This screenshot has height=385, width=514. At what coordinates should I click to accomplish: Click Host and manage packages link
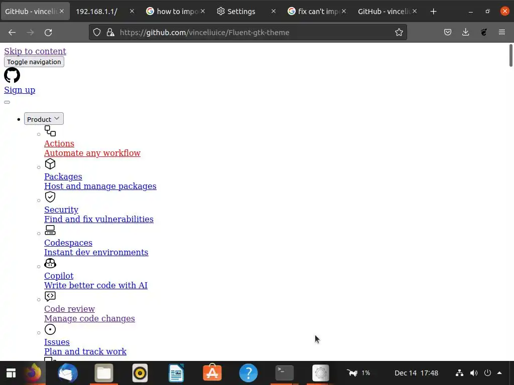(x=100, y=186)
